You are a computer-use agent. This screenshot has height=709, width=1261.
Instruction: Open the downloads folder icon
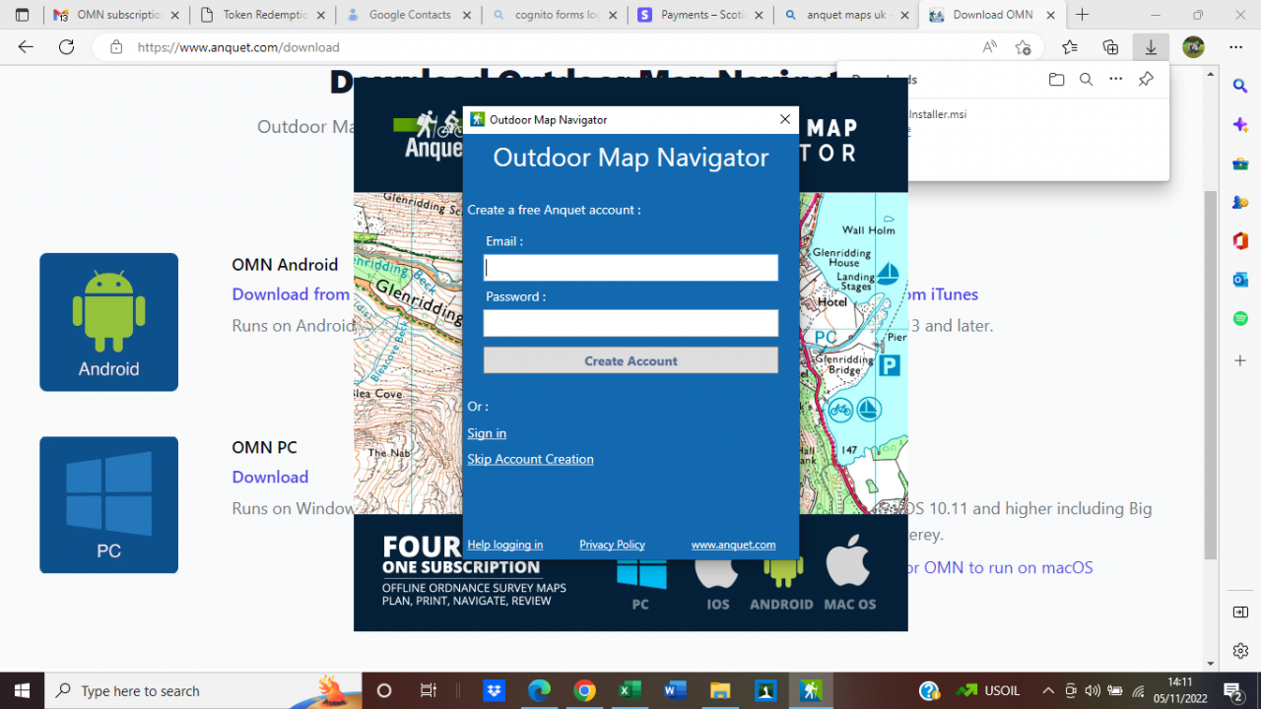(x=1056, y=79)
